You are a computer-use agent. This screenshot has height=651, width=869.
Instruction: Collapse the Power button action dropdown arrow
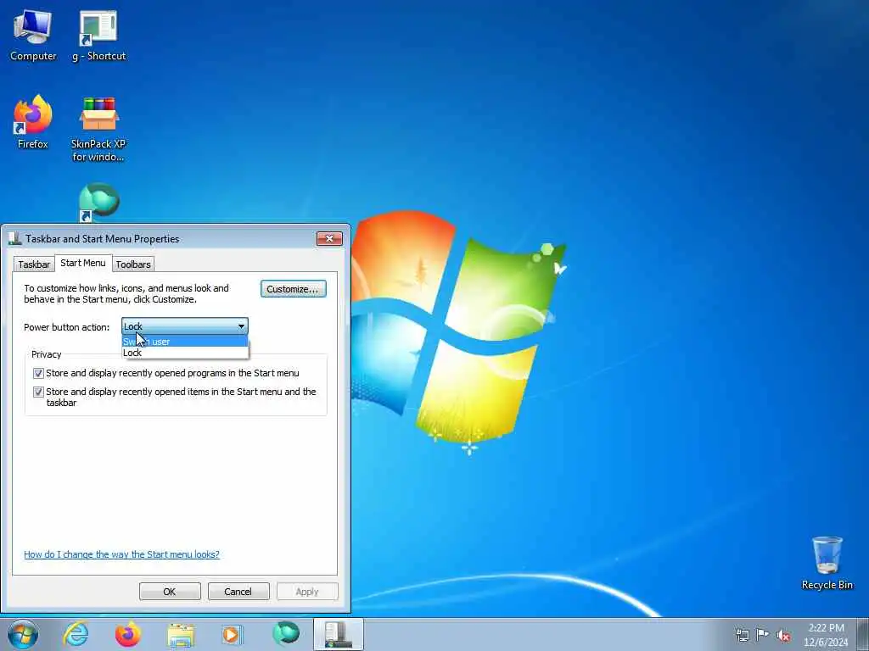[241, 326]
